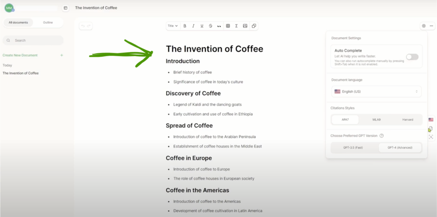The height and width of the screenshot is (217, 437).
Task: Expand the English (US) language dropdown
Action: tap(376, 91)
